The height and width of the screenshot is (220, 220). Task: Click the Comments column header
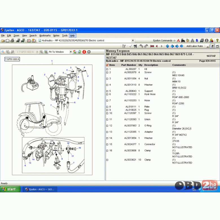179,65
